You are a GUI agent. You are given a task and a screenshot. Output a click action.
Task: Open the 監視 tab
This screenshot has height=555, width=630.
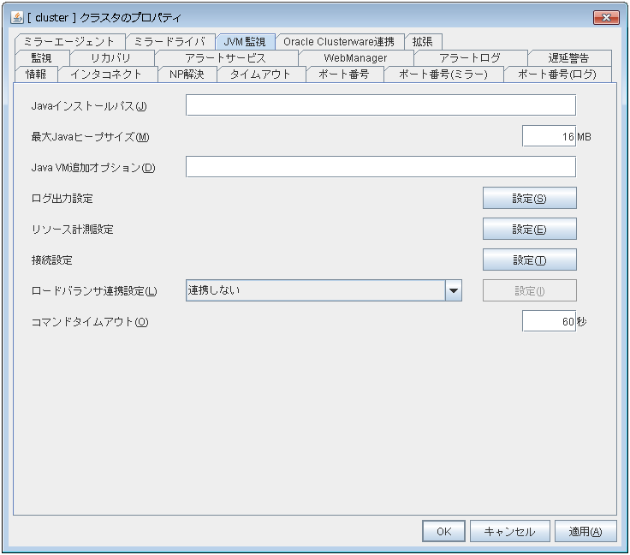pos(41,58)
